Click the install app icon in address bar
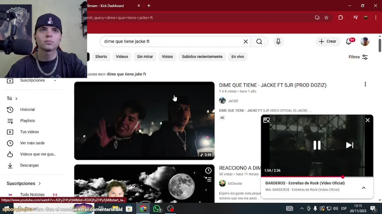 click(317, 18)
